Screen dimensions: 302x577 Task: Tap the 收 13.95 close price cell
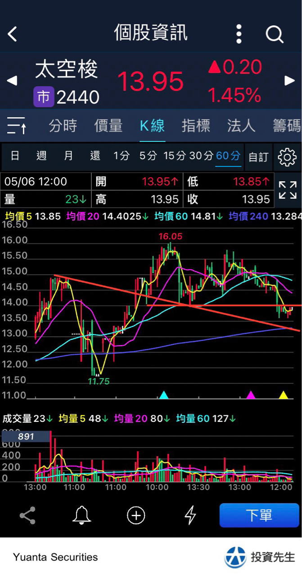point(229,199)
